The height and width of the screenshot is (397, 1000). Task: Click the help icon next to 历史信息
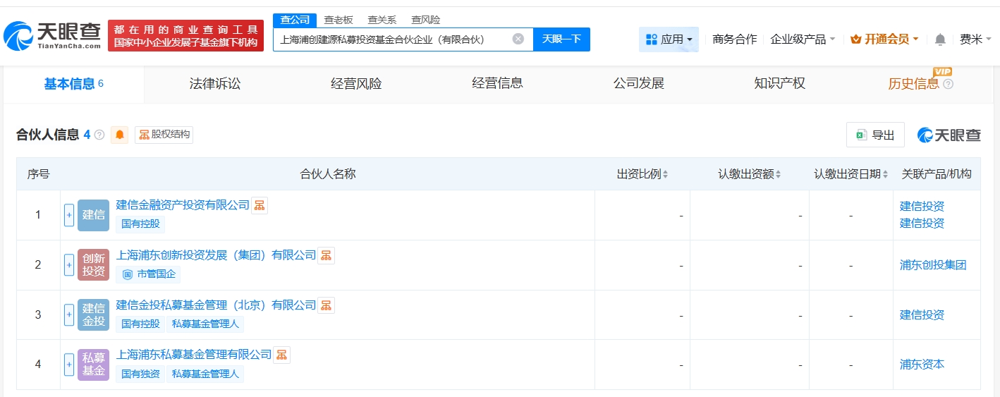(x=948, y=84)
